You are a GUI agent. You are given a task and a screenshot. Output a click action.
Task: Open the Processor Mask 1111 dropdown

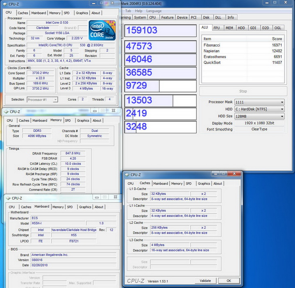tap(259, 102)
